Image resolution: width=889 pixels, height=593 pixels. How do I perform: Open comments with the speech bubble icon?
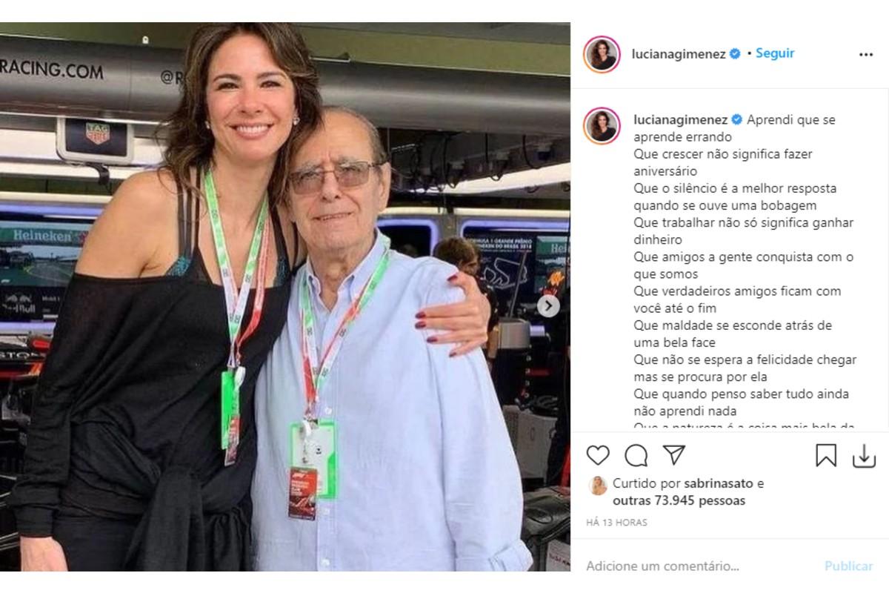(636, 455)
